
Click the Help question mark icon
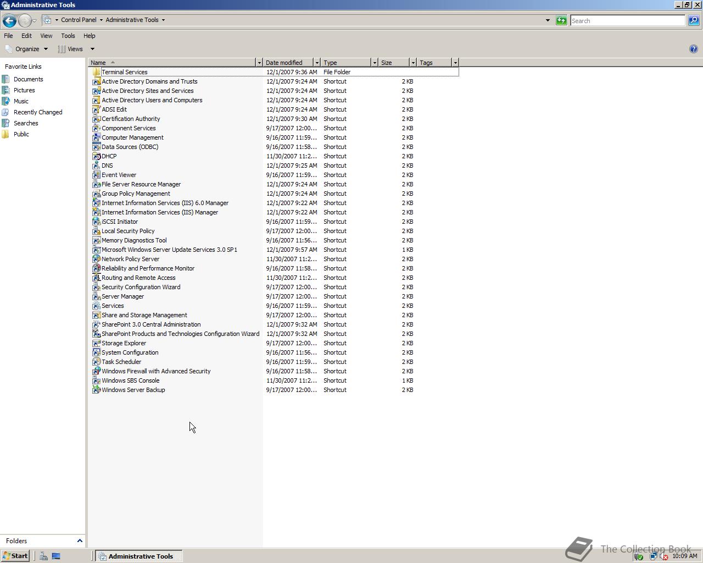[693, 49]
